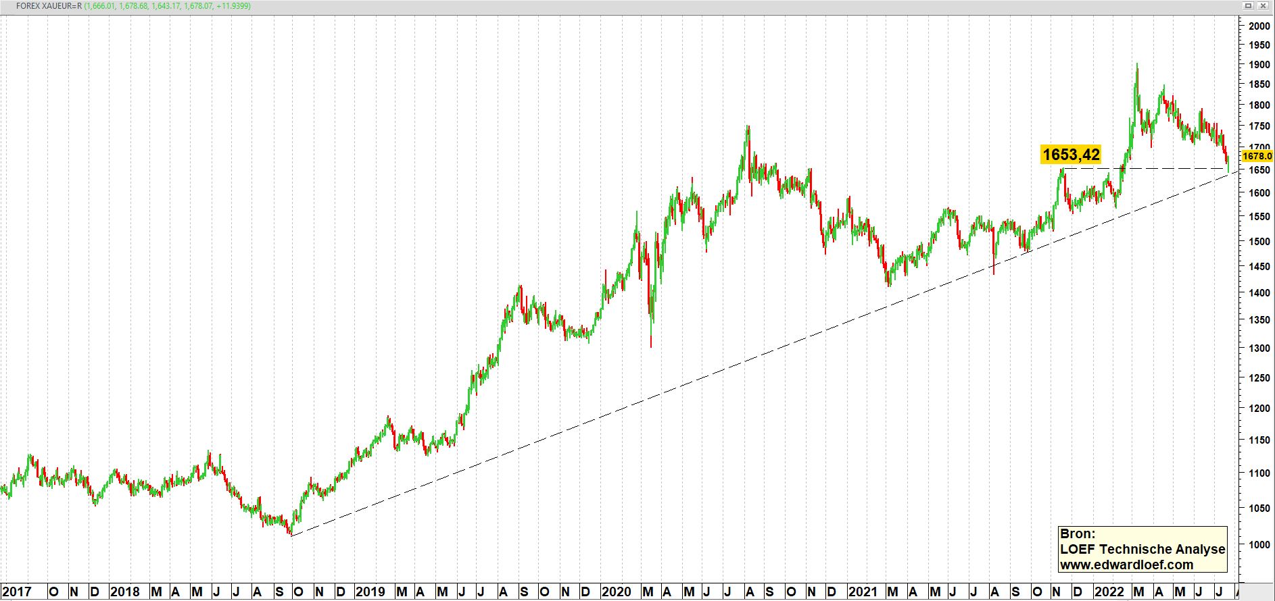This screenshot has width=1275, height=601.
Task: Maximize the chart window
Action: 1249,5
